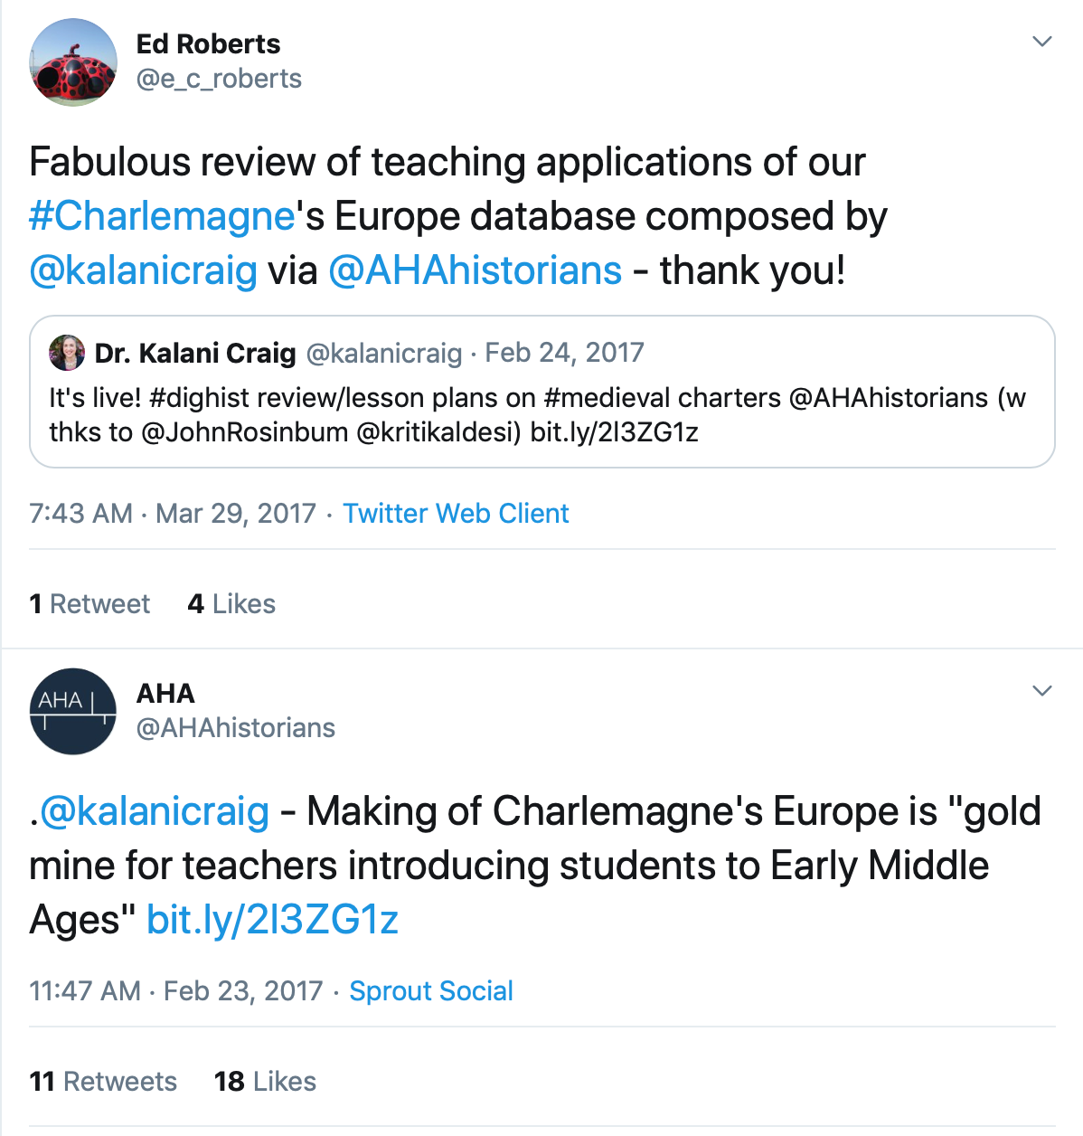Click the @AHAhistorians handle under AHA
Image resolution: width=1083 pixels, height=1136 pixels.
[235, 728]
